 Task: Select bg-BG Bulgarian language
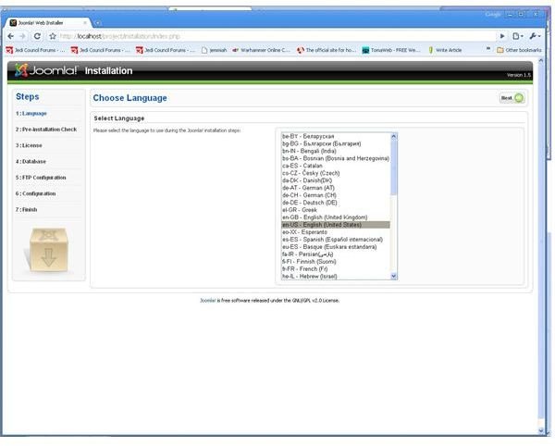coord(336,143)
